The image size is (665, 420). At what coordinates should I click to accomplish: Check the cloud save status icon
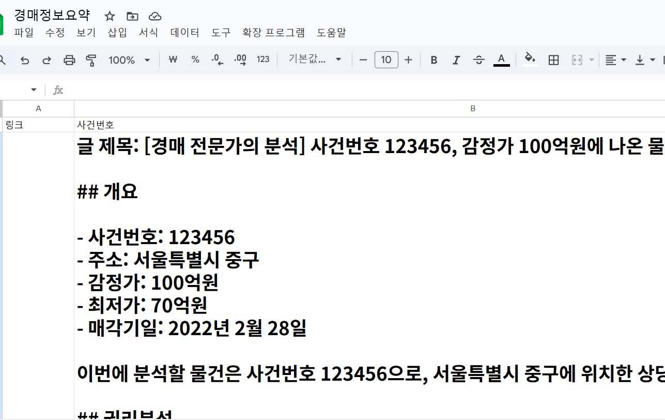(154, 16)
